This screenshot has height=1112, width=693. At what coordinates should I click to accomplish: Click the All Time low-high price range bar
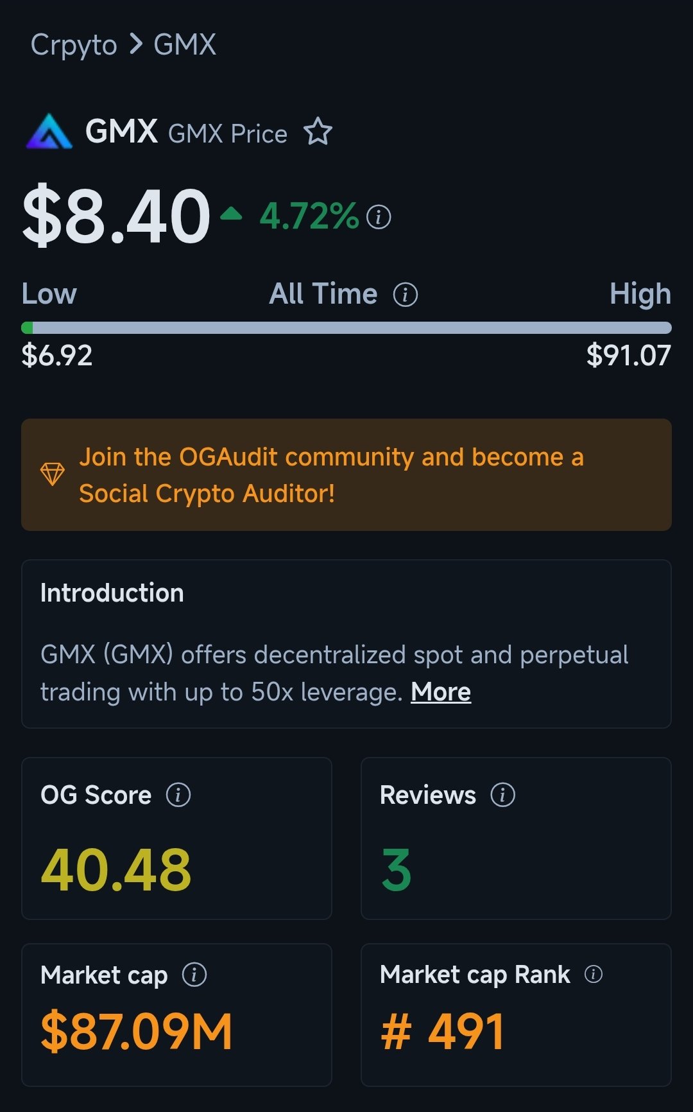click(346, 328)
